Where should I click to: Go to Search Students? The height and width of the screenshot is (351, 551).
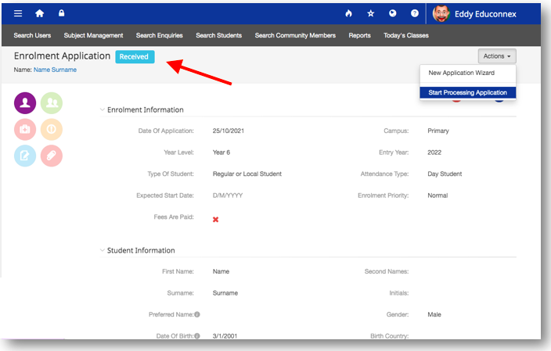tap(219, 35)
